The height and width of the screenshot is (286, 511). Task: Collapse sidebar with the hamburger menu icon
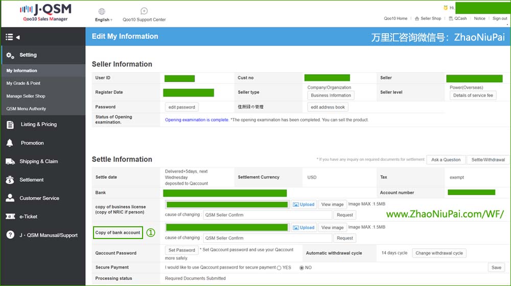point(10,37)
